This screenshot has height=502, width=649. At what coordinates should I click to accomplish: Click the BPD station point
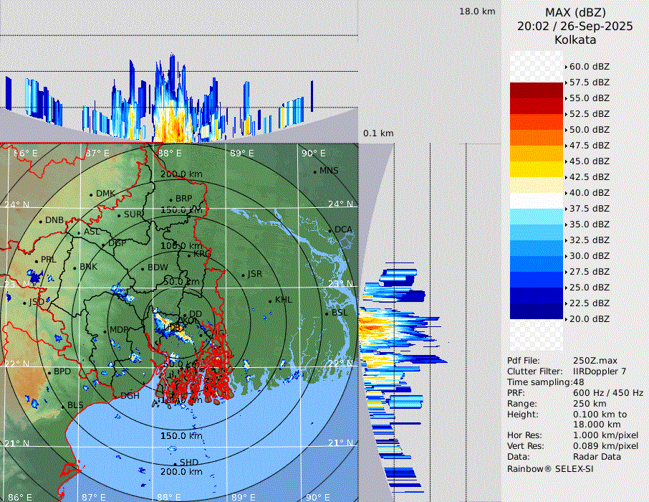click(49, 372)
